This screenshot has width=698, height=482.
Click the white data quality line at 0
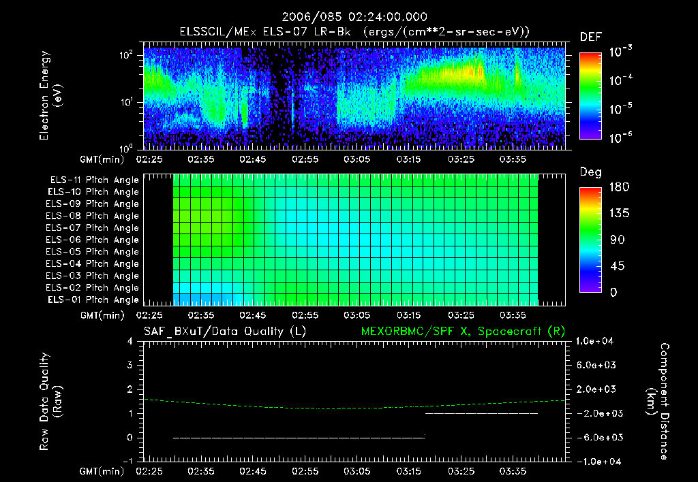tap(299, 438)
